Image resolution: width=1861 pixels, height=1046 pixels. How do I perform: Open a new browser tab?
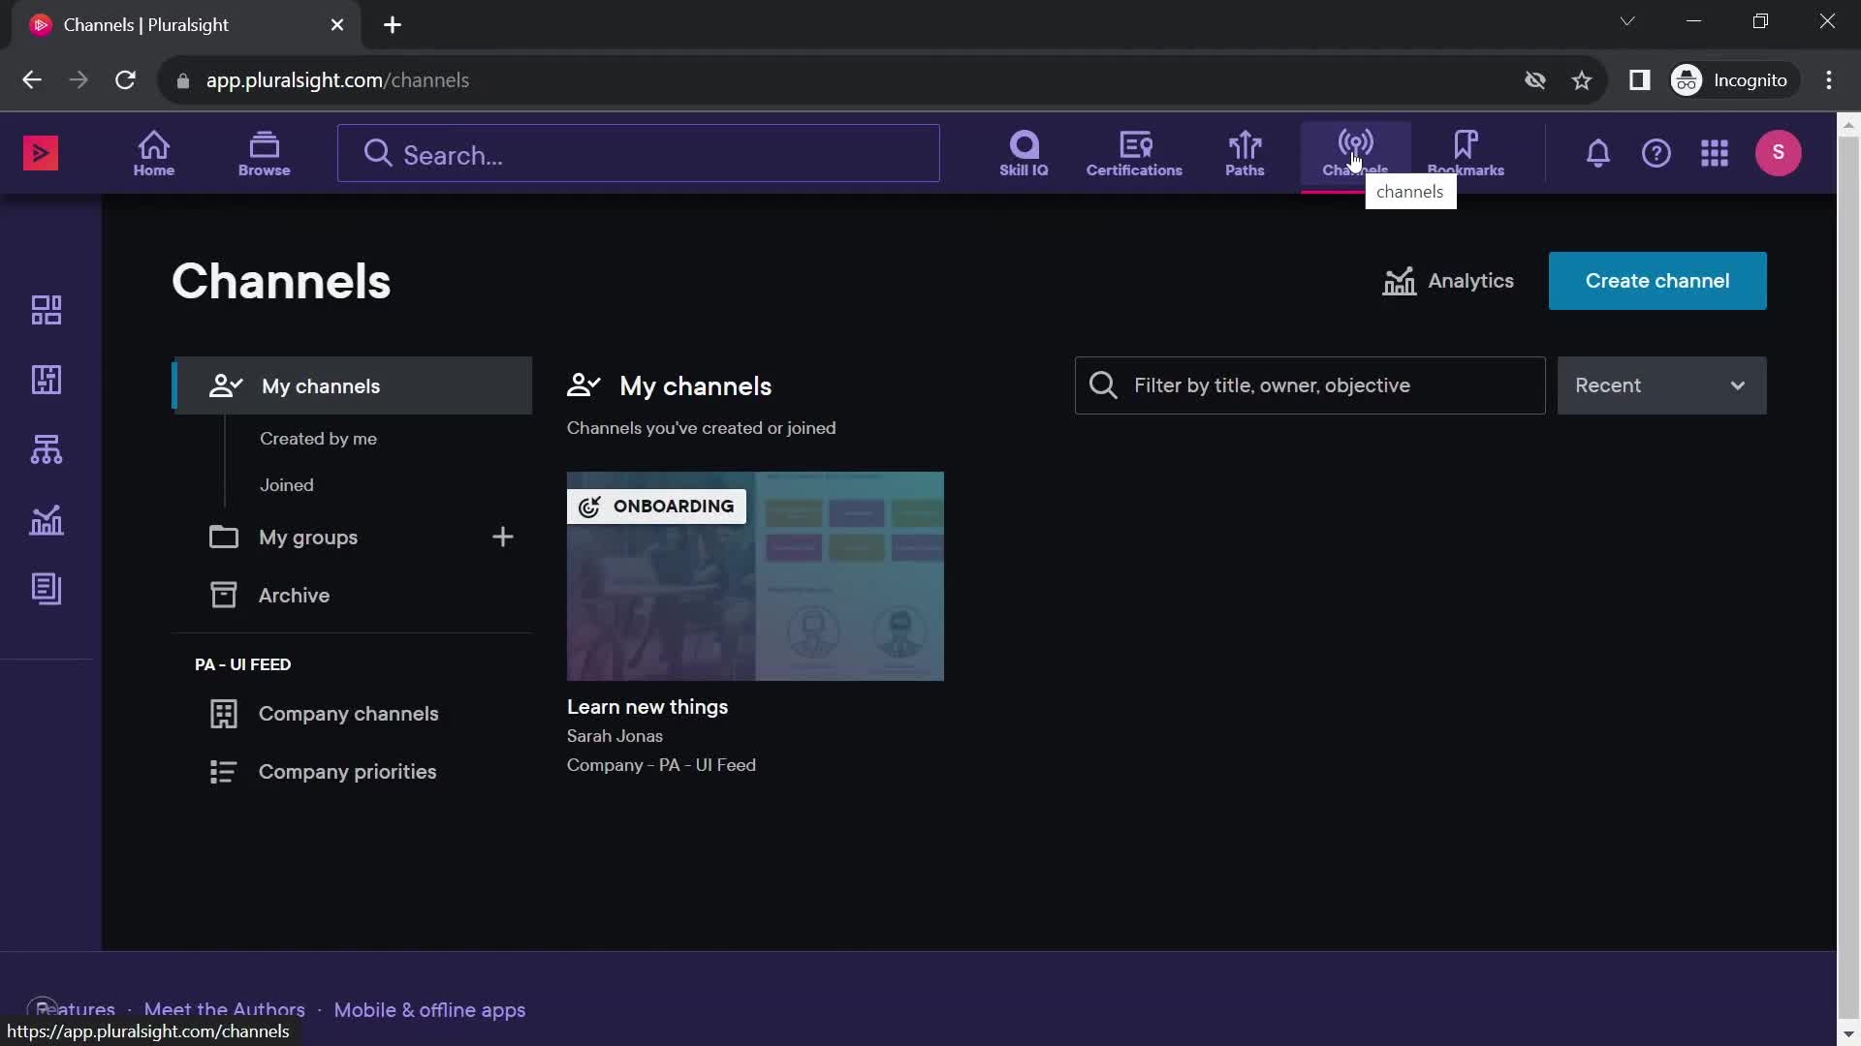pyautogui.click(x=393, y=25)
